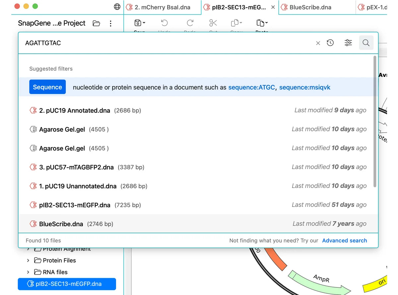The width and height of the screenshot is (398, 295).
Task: Open the search filter settings sliders icon
Action: click(x=348, y=43)
